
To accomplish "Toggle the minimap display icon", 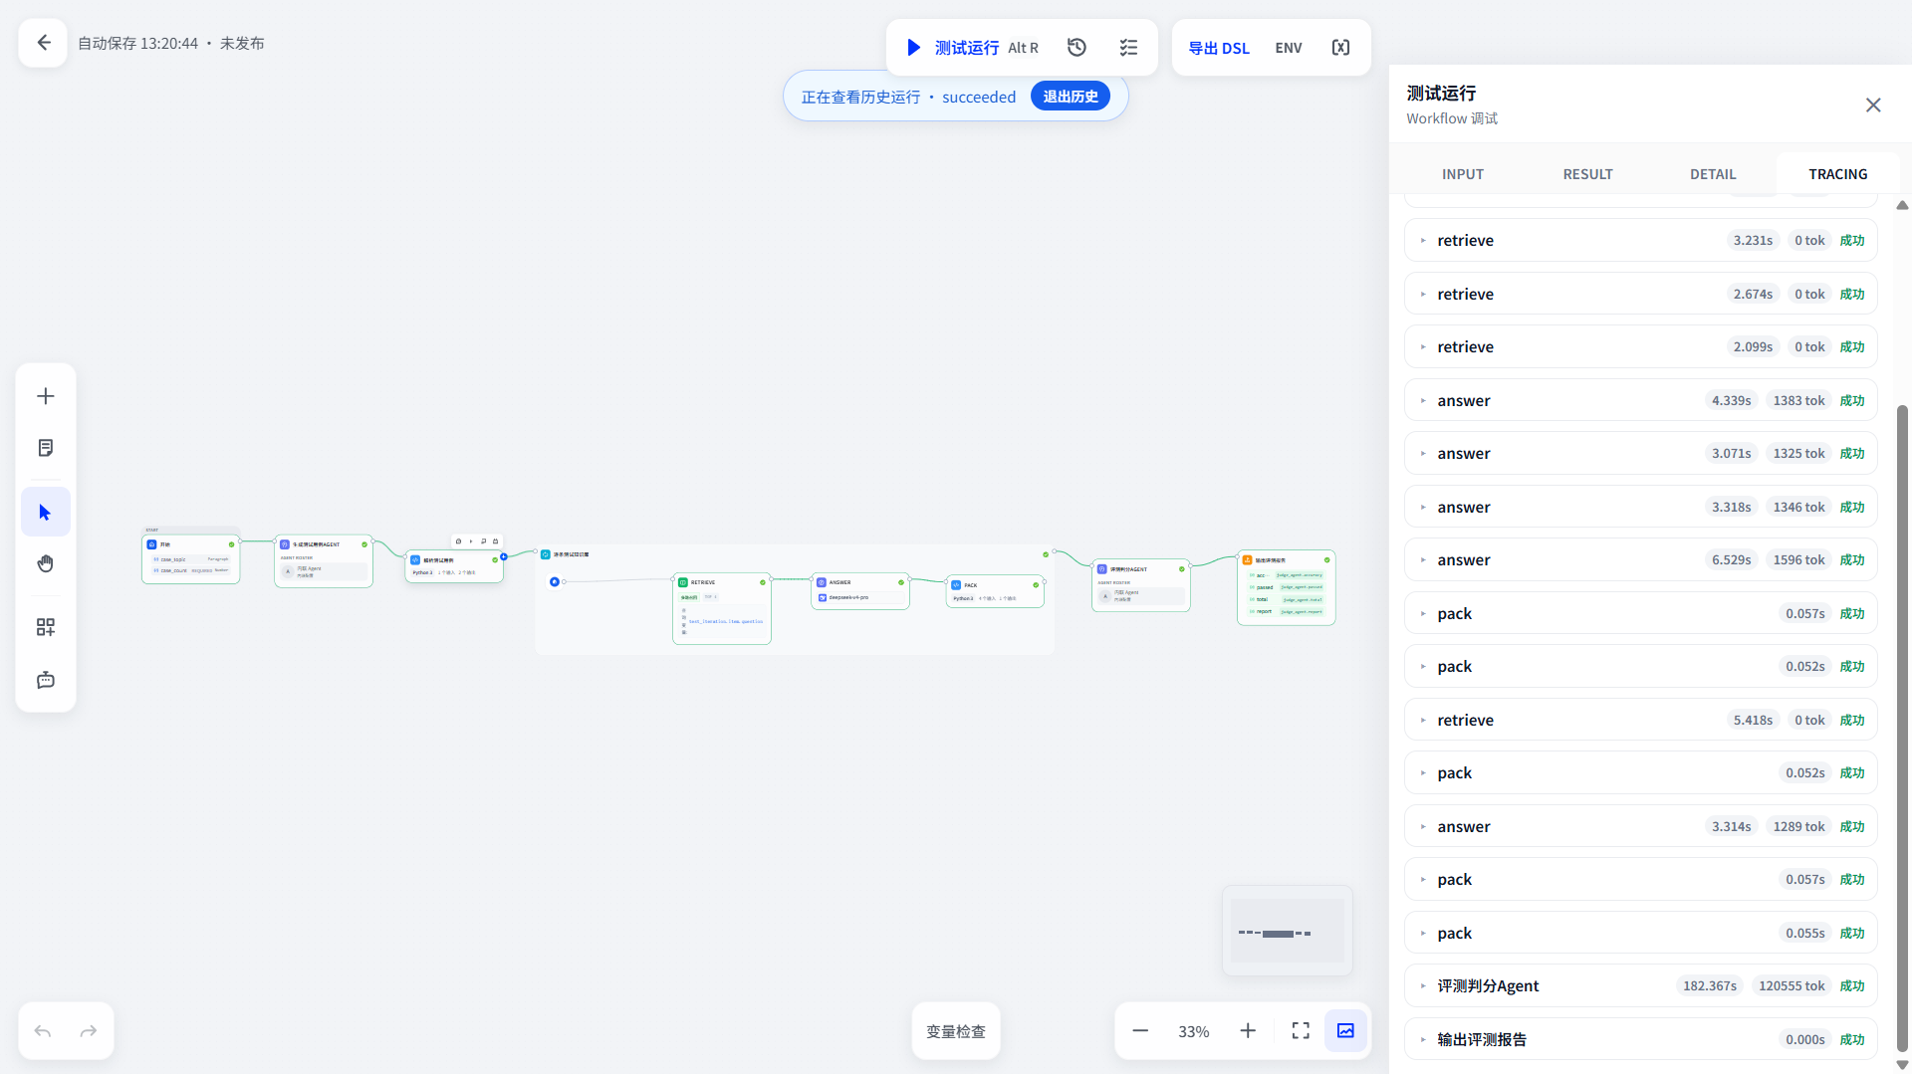I will [x=1345, y=1031].
